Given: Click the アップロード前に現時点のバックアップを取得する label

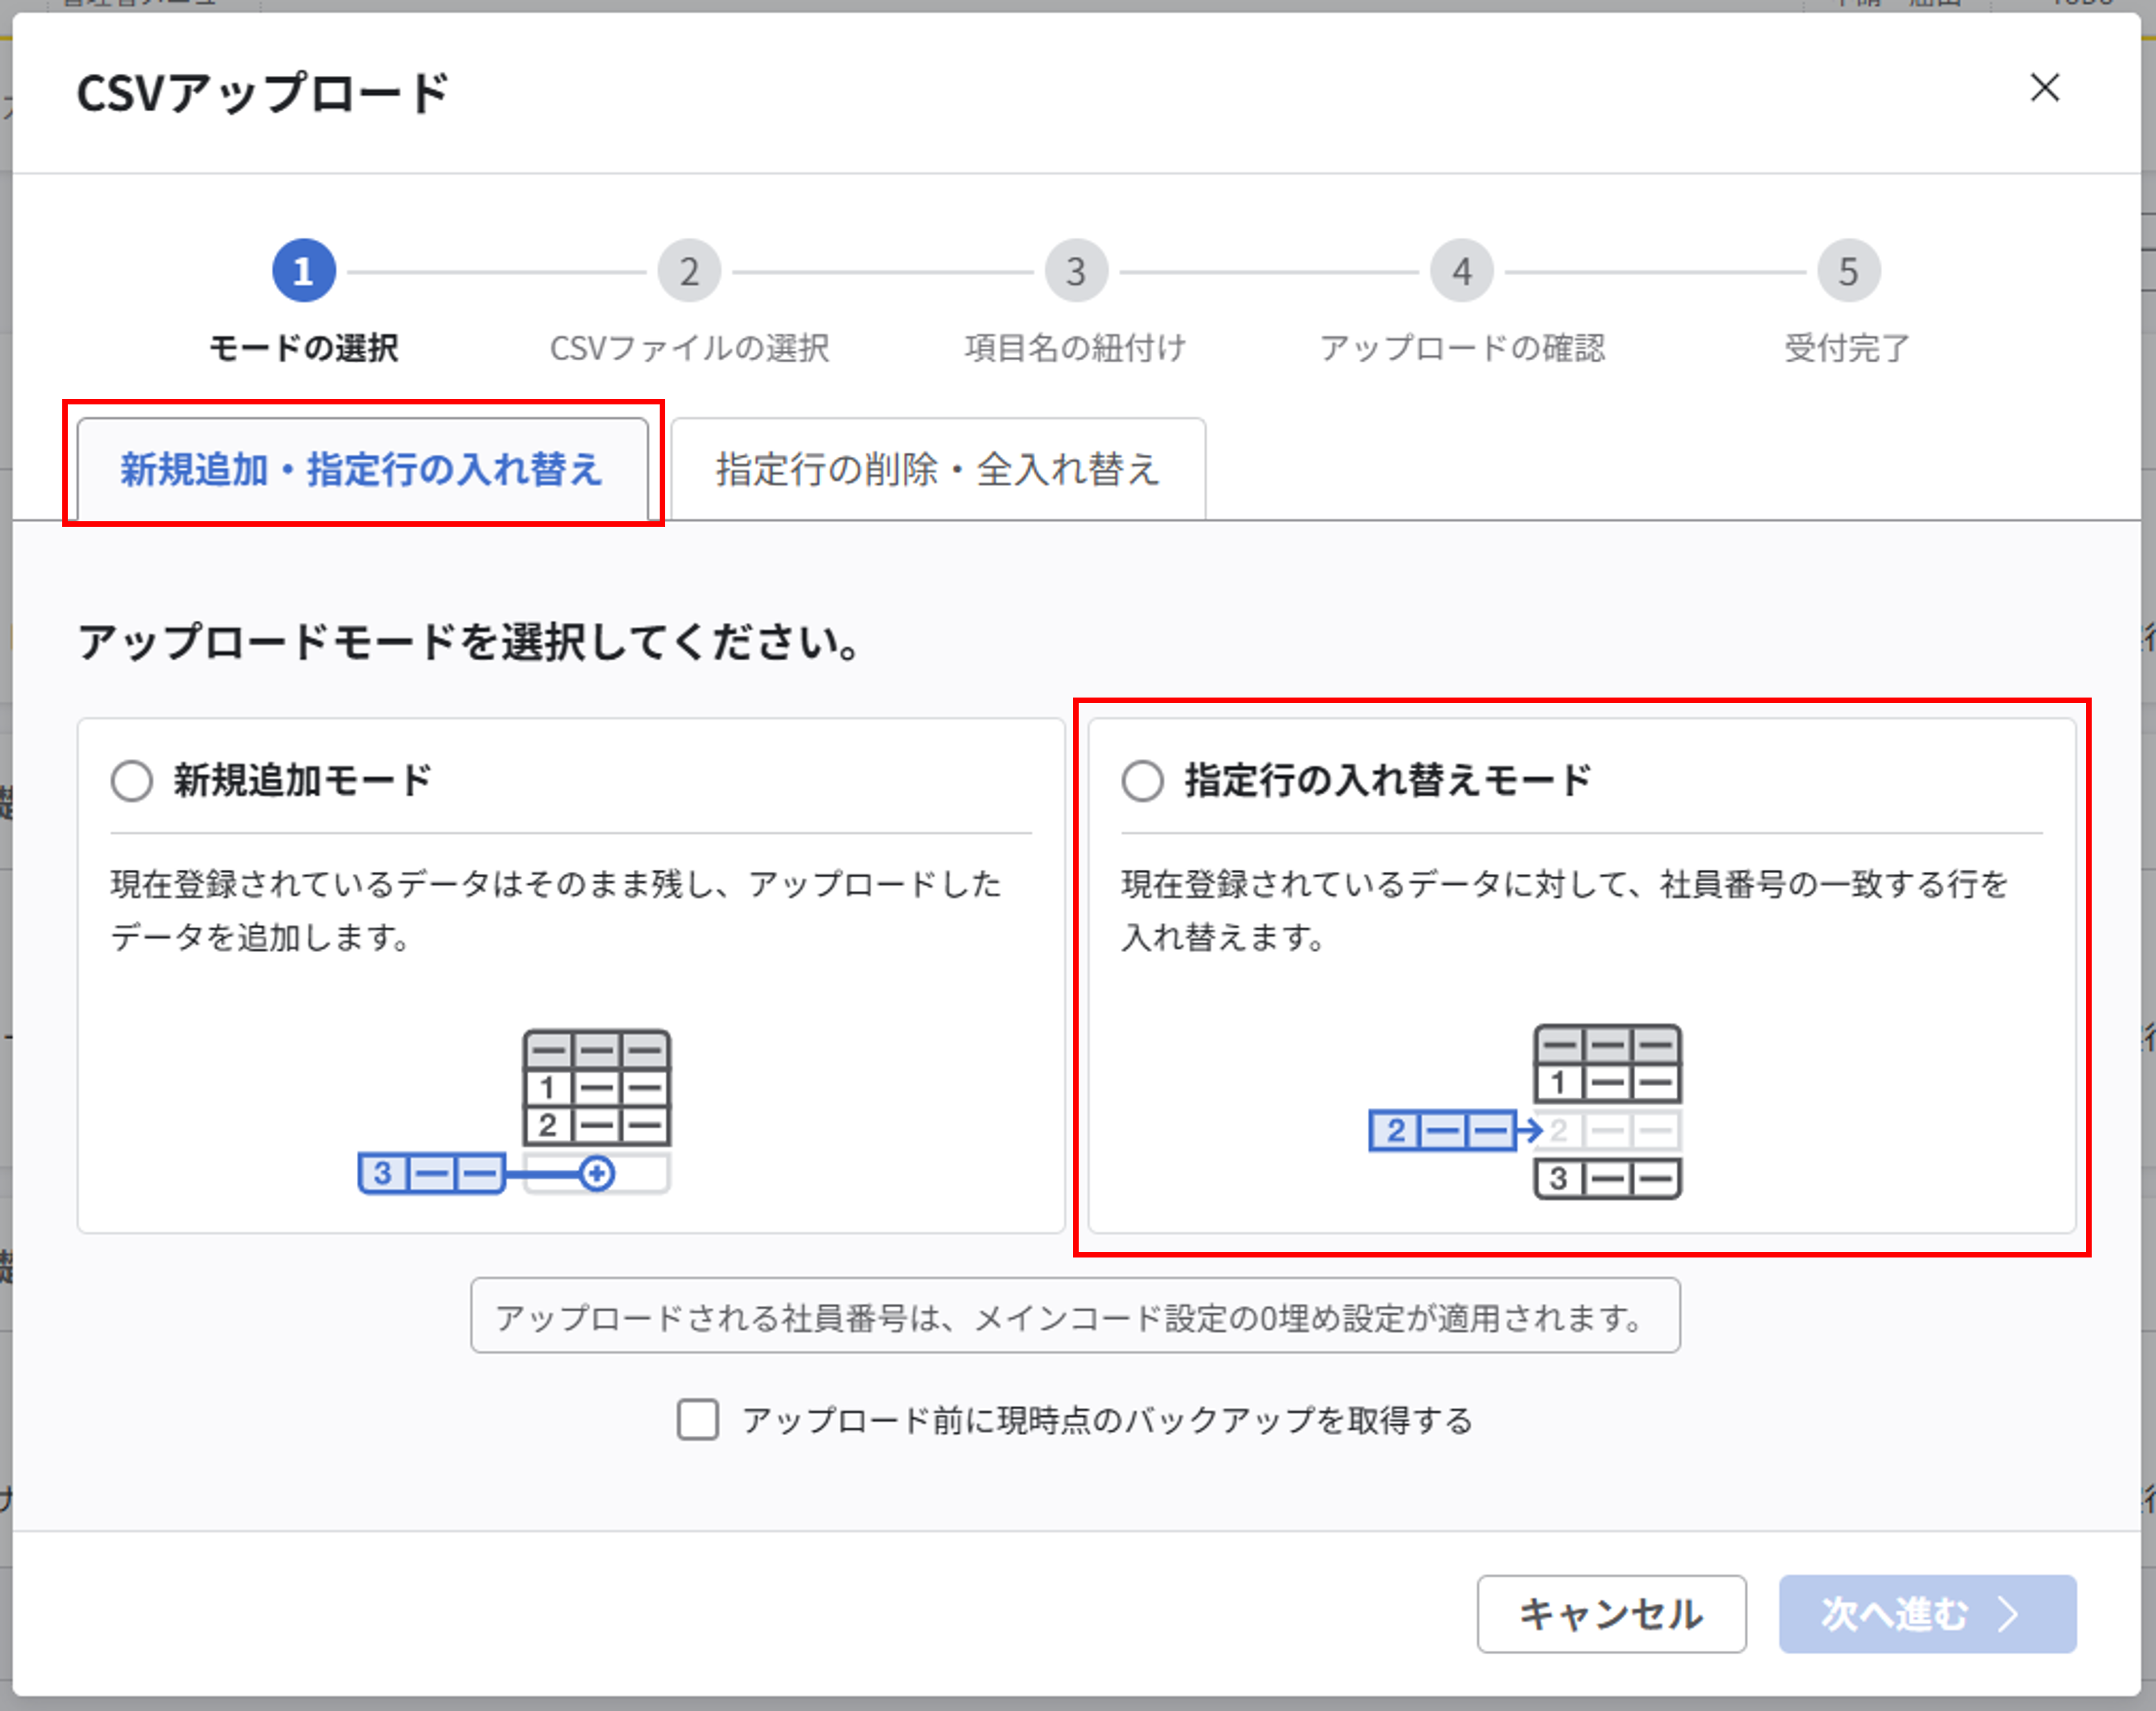Looking at the screenshot, I should [x=1108, y=1420].
